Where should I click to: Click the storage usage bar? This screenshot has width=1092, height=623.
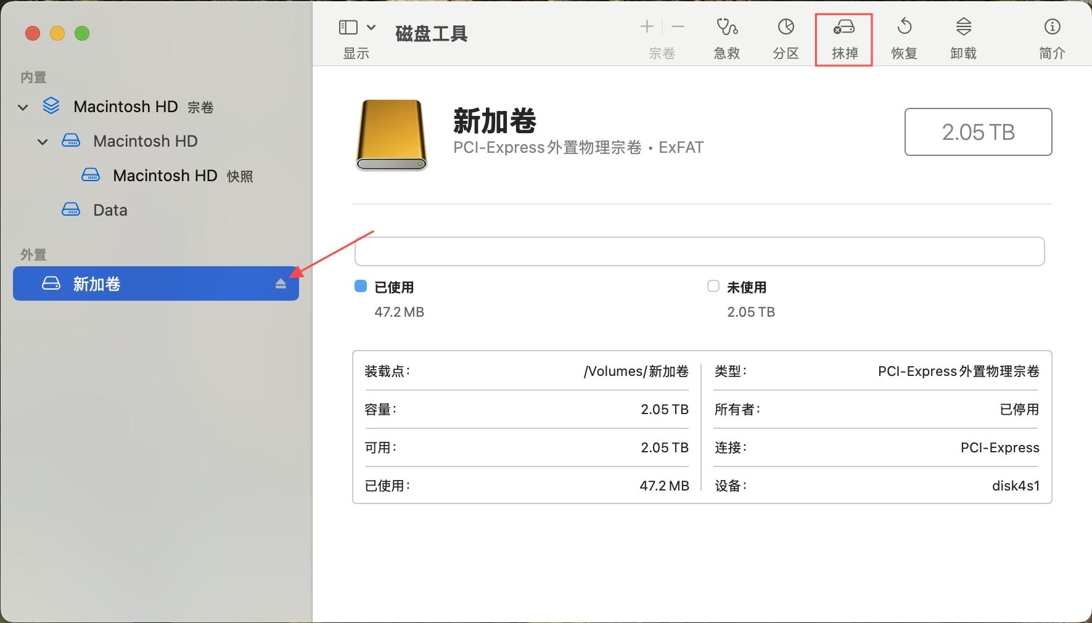tap(699, 251)
